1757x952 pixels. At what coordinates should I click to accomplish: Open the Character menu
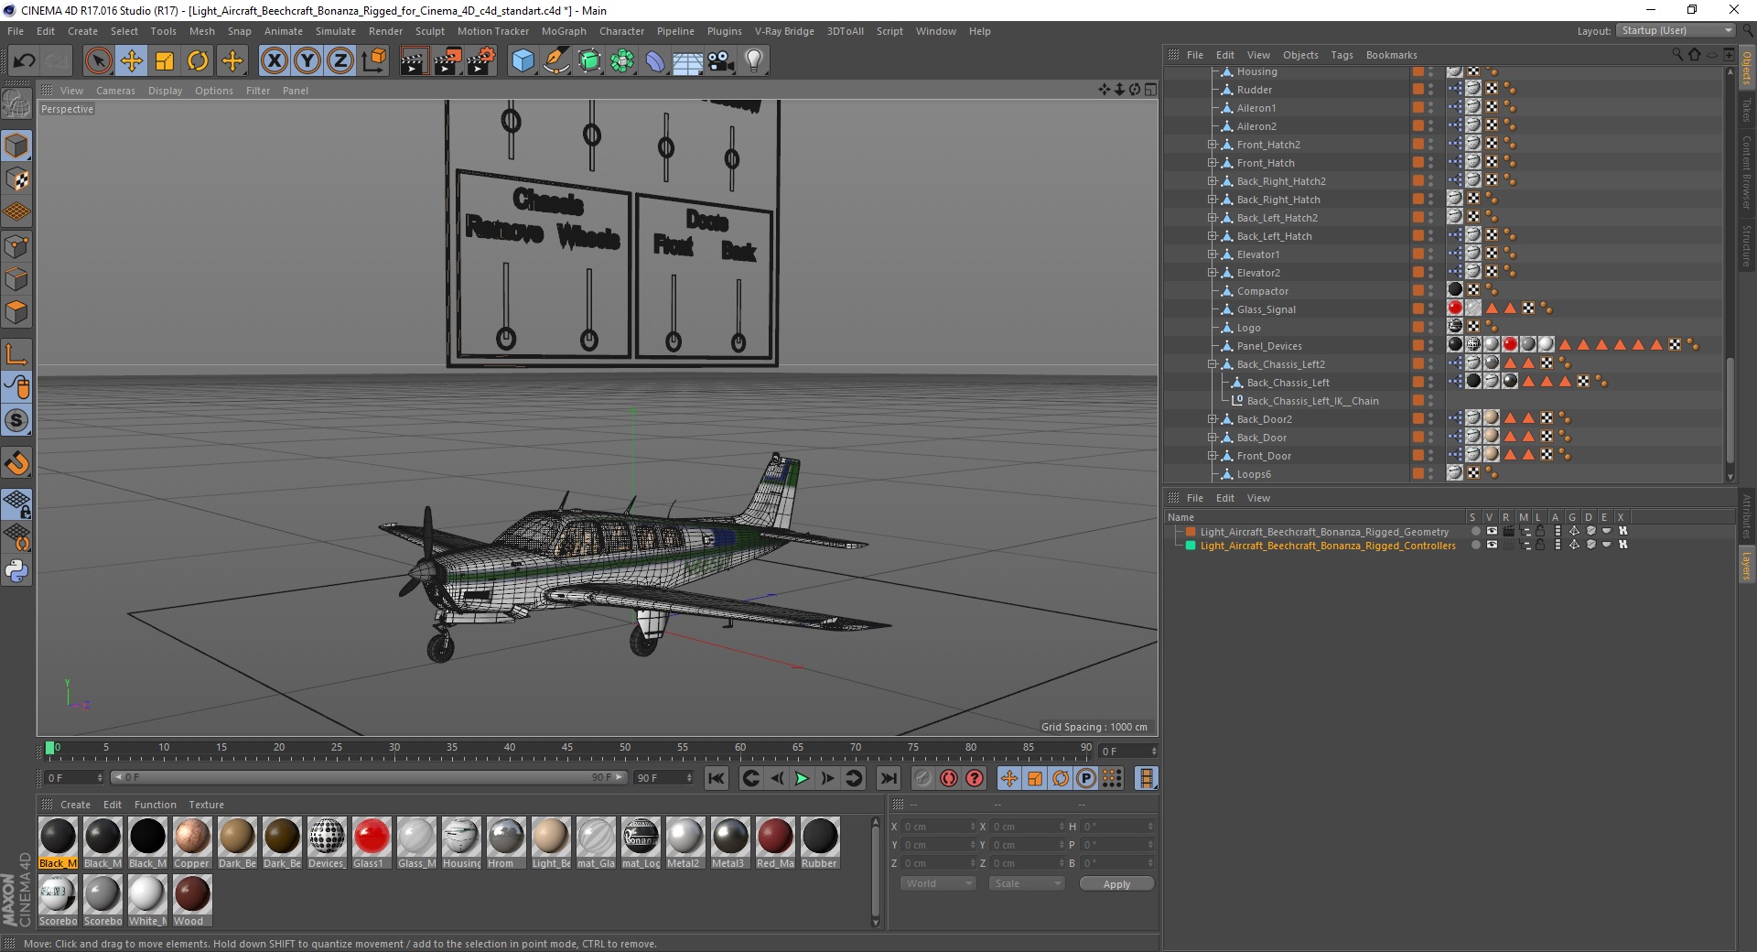[621, 31]
